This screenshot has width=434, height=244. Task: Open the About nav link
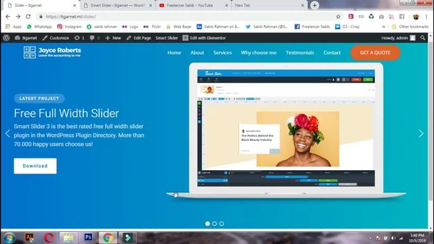coord(197,53)
